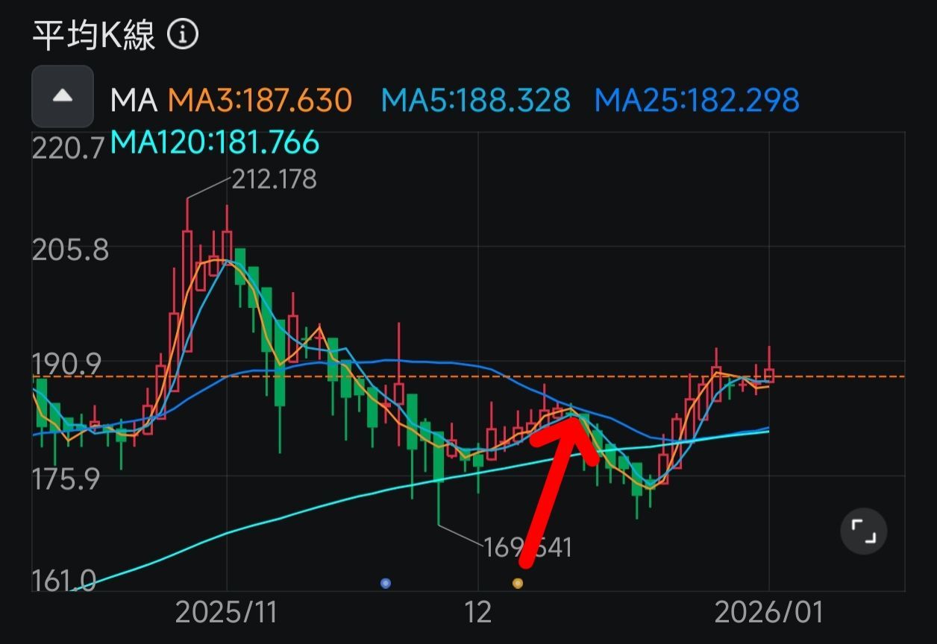Toggle the MA25:182.298 indicator label

click(x=697, y=100)
